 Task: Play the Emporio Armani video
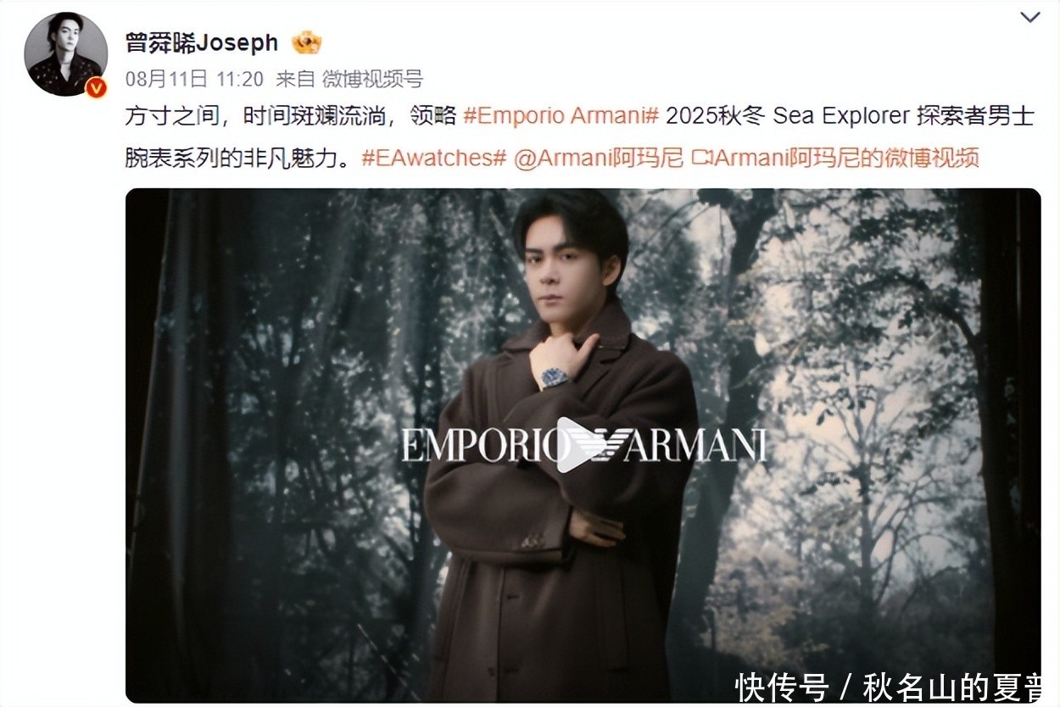574,446
